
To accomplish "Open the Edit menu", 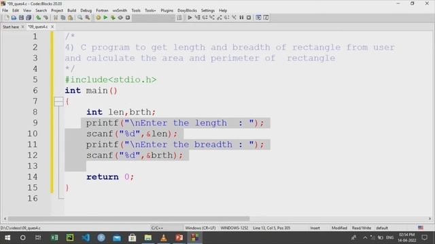I will (16, 10).
